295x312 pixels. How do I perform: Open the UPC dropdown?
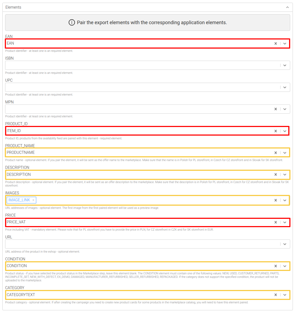pos(285,87)
